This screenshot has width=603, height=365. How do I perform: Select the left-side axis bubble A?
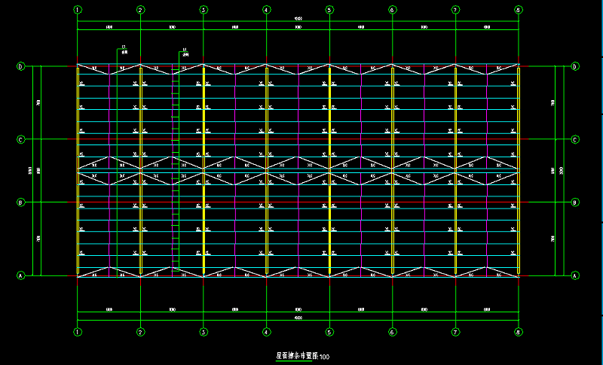(x=20, y=275)
